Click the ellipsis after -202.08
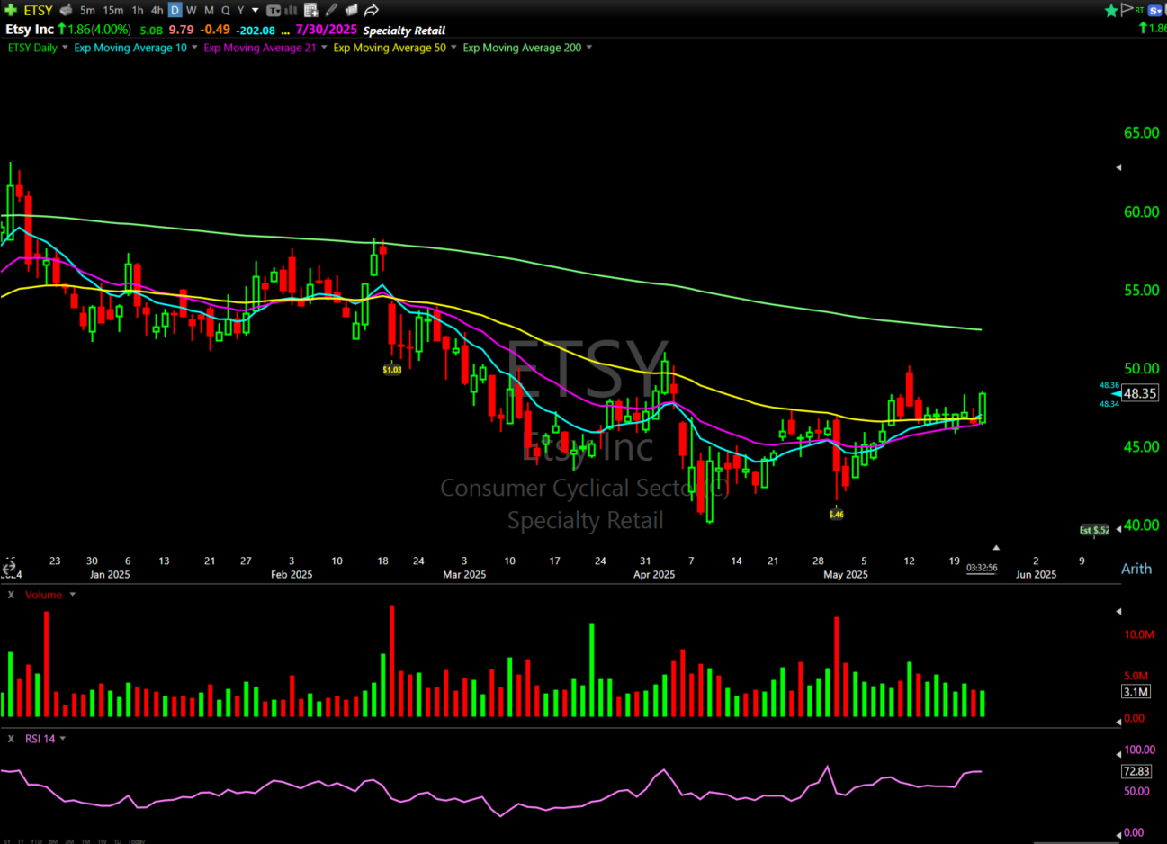Image resolution: width=1167 pixels, height=844 pixels. point(285,31)
